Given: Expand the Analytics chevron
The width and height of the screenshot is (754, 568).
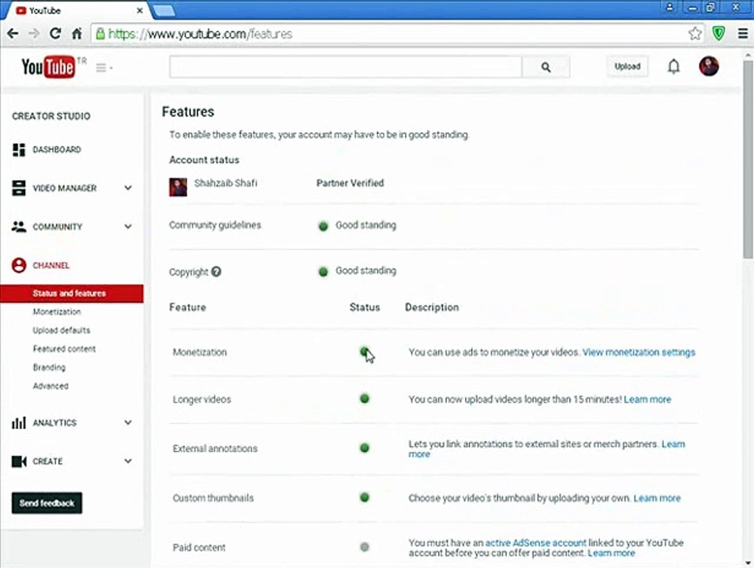Looking at the screenshot, I should coord(128,422).
